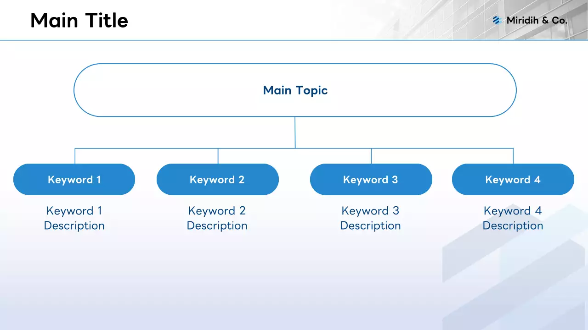The height and width of the screenshot is (330, 588).
Task: Click the Keyword 3 blue pill
Action: [371, 180]
